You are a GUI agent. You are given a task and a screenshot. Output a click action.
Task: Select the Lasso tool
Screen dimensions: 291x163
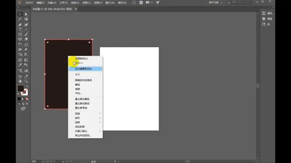point(26,19)
